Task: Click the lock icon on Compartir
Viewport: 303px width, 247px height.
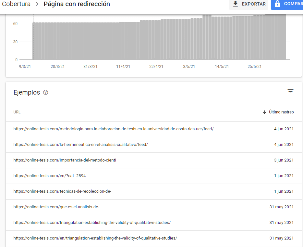Action: [x=277, y=4]
